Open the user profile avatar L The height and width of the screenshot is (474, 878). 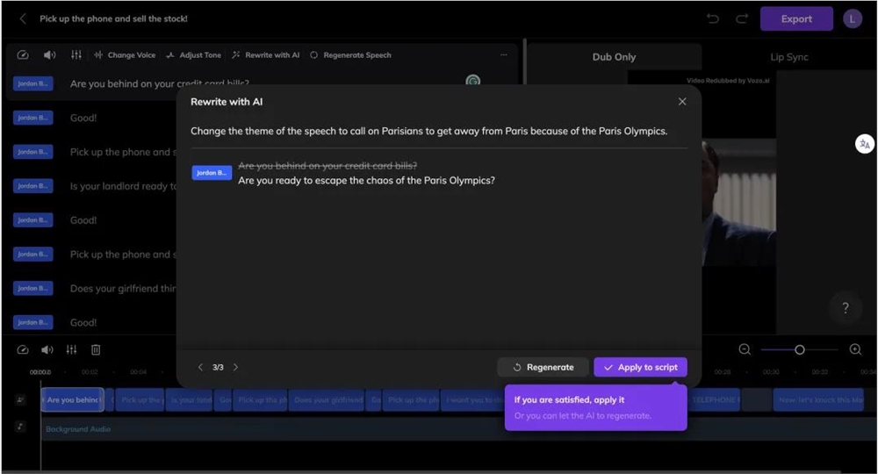(x=852, y=18)
